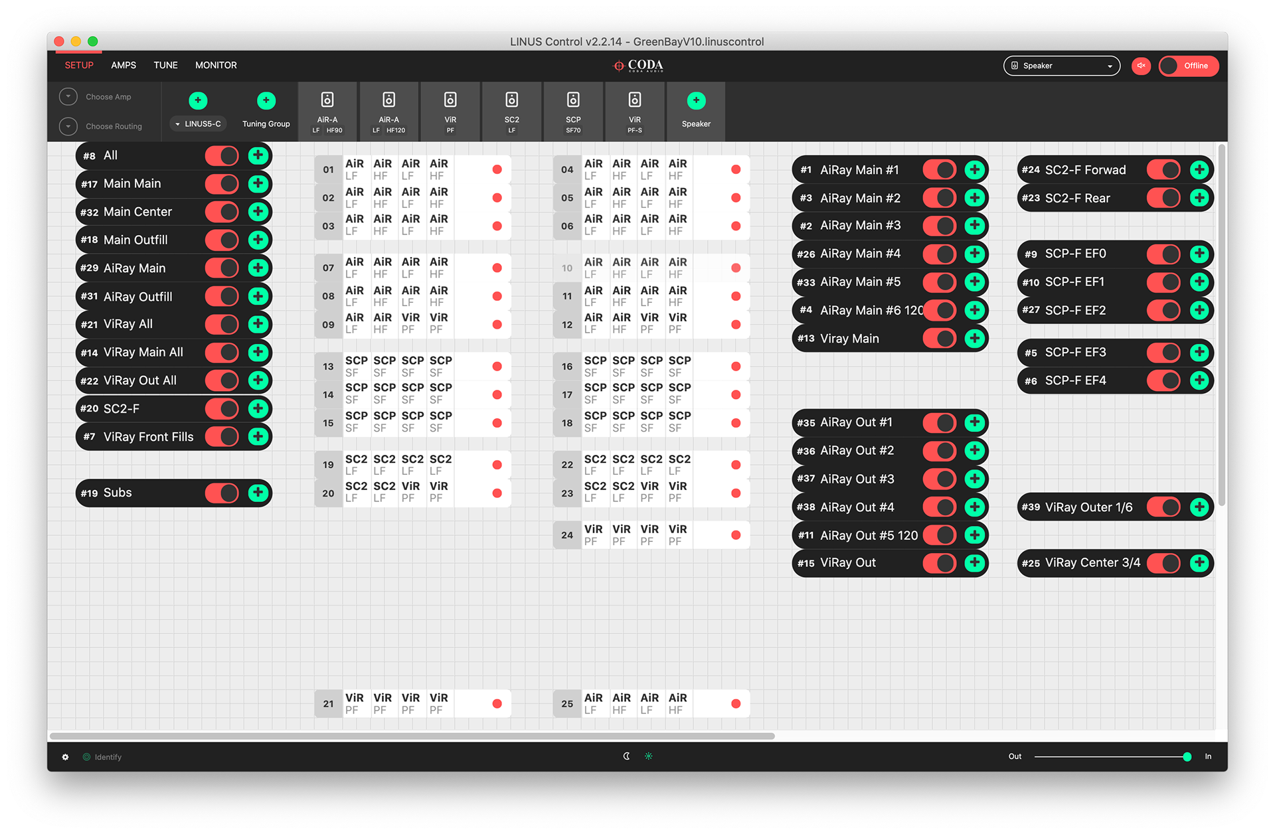Switch to dark mode moon icon
Viewport: 1275px width, 834px height.
tap(626, 756)
